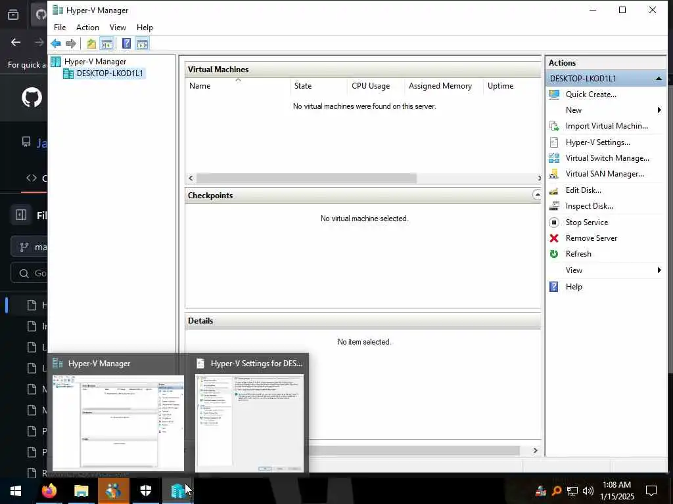Collapse the DESKTOP-LKOD1L1 actions section arrow
Screen dimensions: 673x504
pyautogui.click(x=659, y=79)
